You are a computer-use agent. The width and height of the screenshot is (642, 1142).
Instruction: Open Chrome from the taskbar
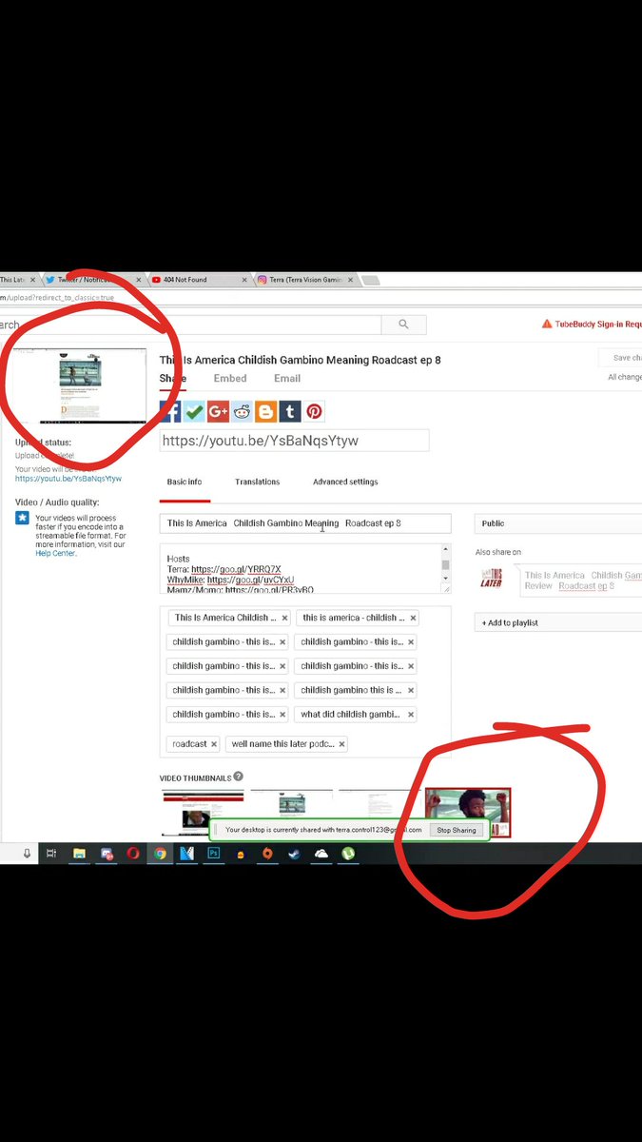point(161,854)
